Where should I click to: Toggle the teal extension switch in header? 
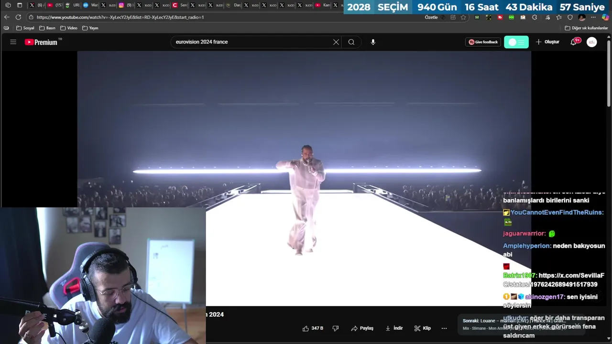[516, 42]
